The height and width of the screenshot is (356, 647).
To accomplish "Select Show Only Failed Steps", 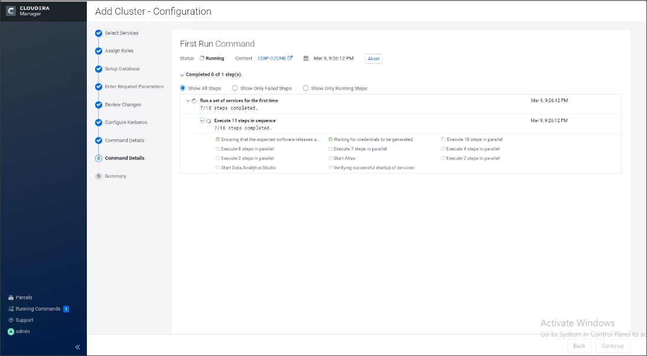I will point(234,87).
